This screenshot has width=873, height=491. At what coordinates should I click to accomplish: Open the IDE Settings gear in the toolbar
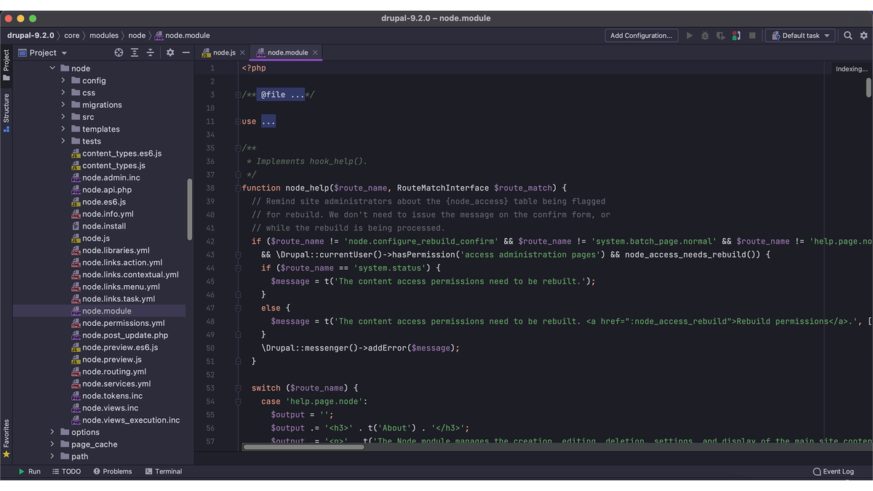[x=864, y=35]
